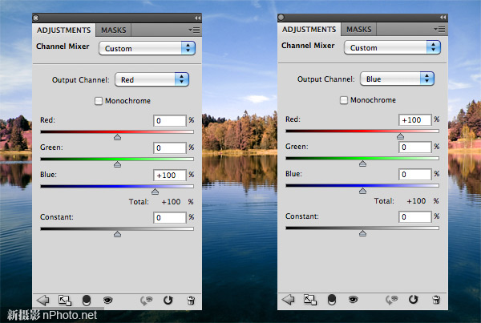Close the right Adjustments panel

tap(281, 17)
